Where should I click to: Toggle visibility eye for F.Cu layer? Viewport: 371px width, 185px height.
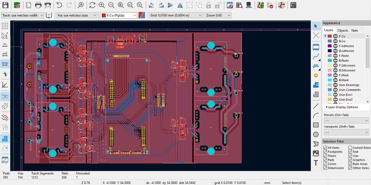point(335,36)
